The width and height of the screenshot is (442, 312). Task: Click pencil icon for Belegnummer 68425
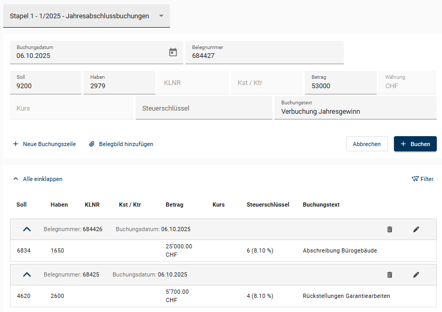pyautogui.click(x=416, y=274)
